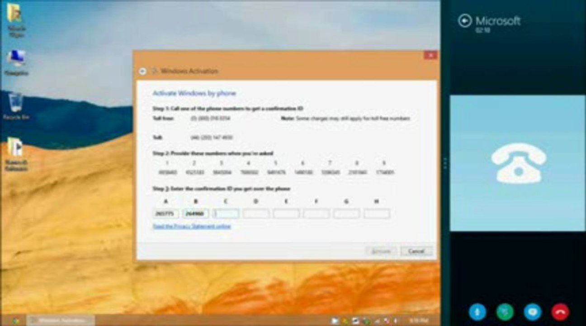The image size is (586, 326).
Task: Click confirmation ID field H
Action: pyautogui.click(x=377, y=213)
